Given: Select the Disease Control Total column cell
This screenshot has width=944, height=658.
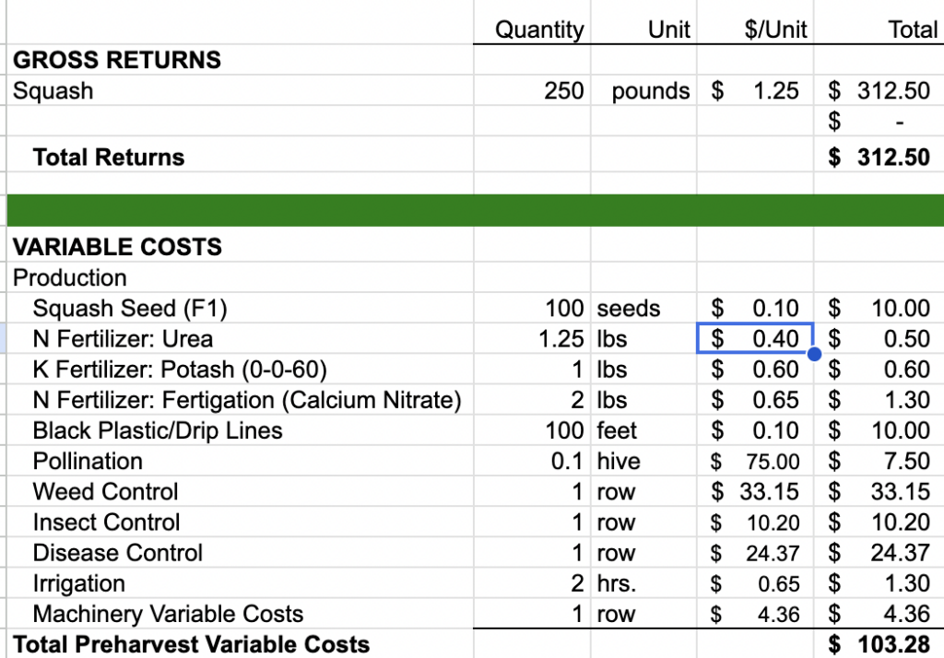Looking at the screenshot, I should (879, 553).
